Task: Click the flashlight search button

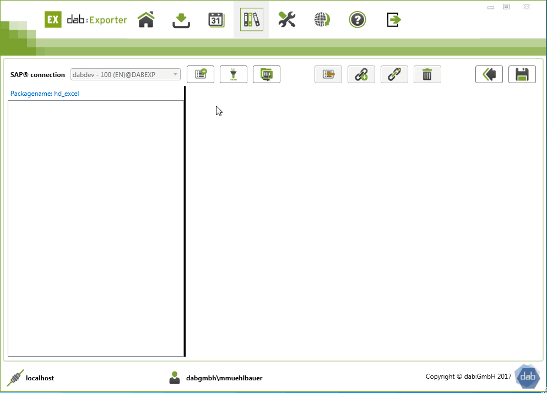Action: coord(234,74)
